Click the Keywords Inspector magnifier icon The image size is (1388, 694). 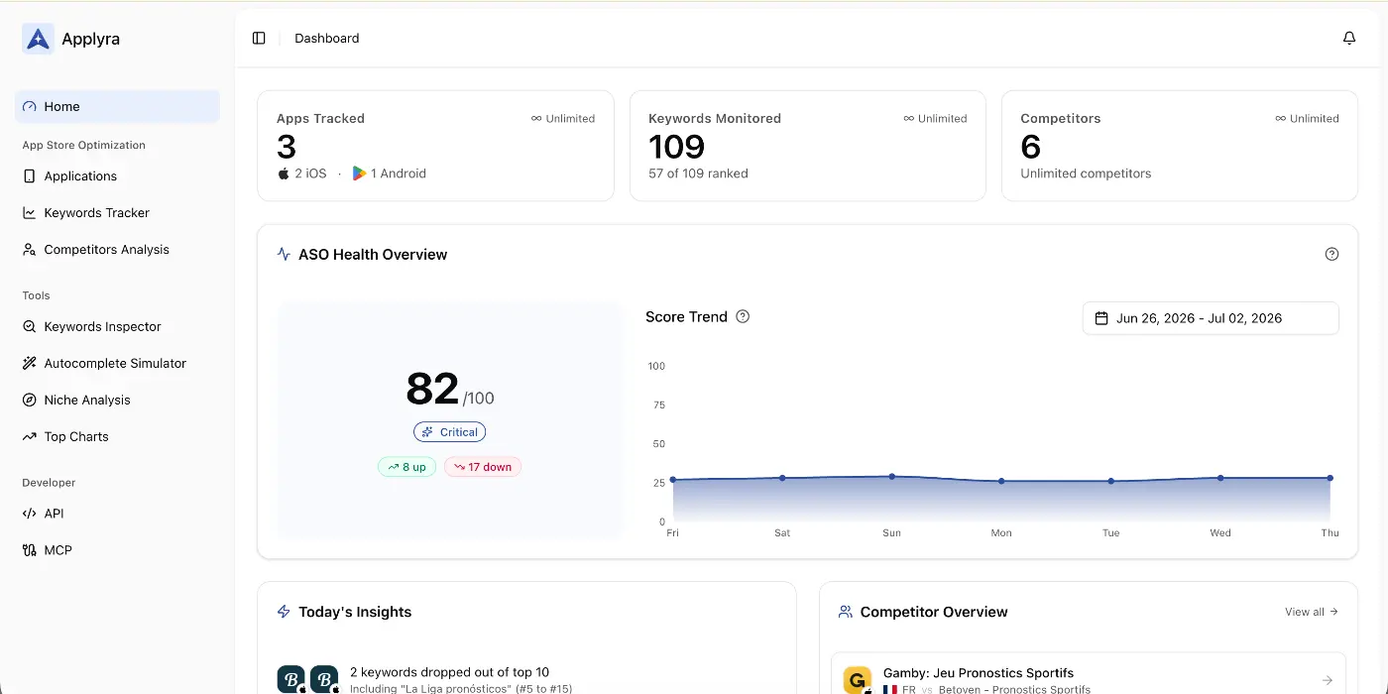(30, 326)
